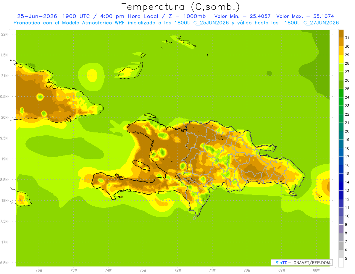Click the purple legend swatch between 9 and 10
Screen dimensions: 355x274
point(341,220)
